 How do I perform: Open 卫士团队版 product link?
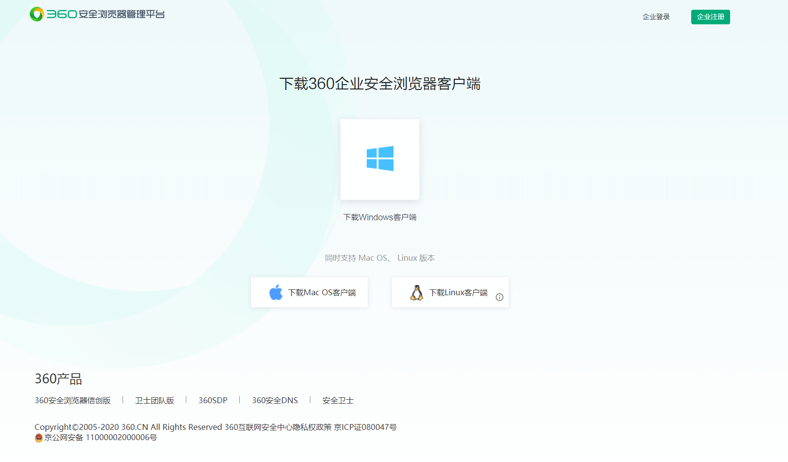(155, 400)
